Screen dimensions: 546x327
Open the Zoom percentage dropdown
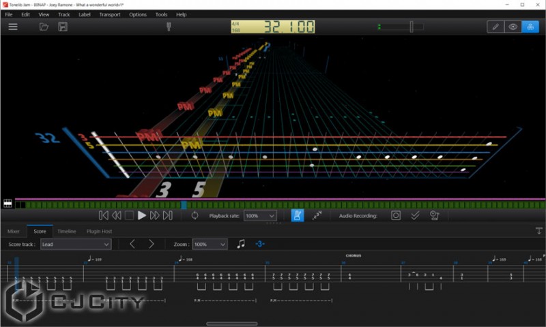click(209, 244)
